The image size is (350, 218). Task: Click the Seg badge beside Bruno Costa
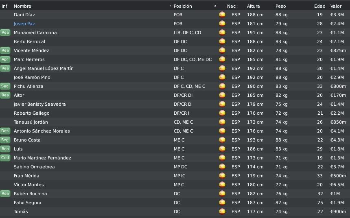click(x=5, y=140)
